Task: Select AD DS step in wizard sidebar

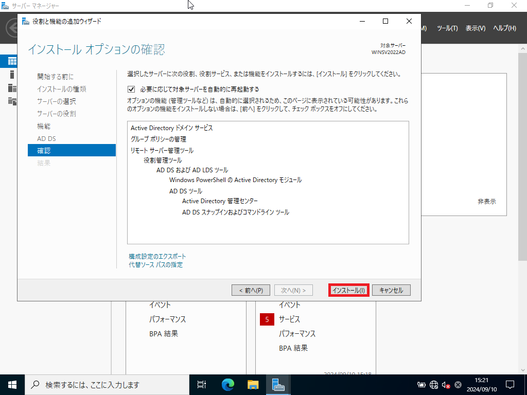Action: (x=46, y=139)
